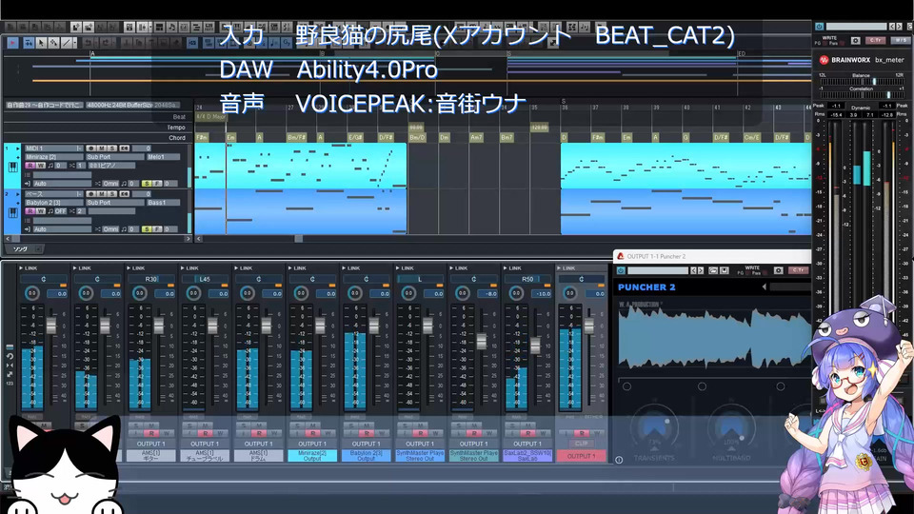The height and width of the screenshot is (514, 914).
Task: Select the line drawing tool
Action: (x=67, y=43)
